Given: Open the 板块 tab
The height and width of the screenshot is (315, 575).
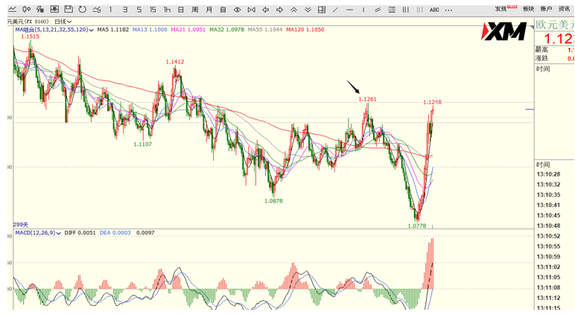Looking at the screenshot, I should 528,9.
